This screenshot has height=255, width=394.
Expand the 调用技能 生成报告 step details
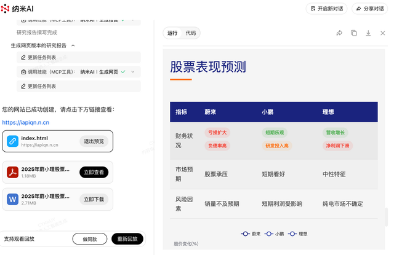click(x=132, y=20)
